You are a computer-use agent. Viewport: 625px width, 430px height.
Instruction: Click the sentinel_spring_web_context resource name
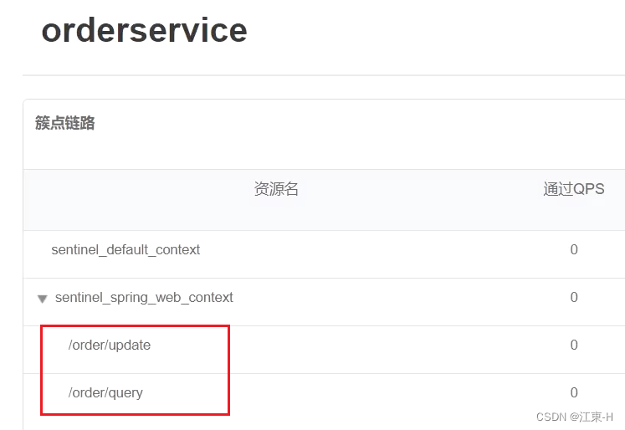click(x=144, y=297)
